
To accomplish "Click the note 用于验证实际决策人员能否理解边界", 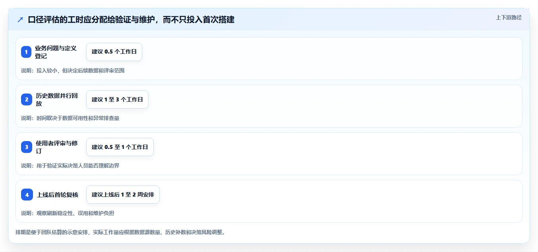I will tap(70, 166).
